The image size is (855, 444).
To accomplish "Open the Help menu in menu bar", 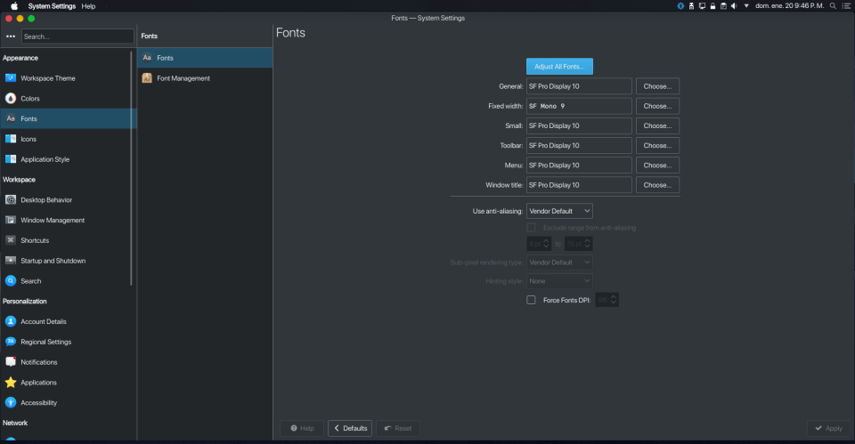I will (x=88, y=6).
